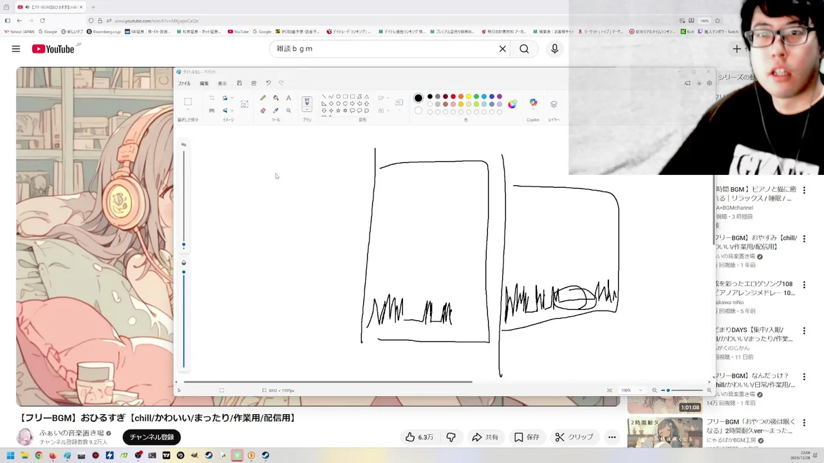The image size is (824, 463).
Task: Click the resize icon in Image group
Action: pos(211,111)
